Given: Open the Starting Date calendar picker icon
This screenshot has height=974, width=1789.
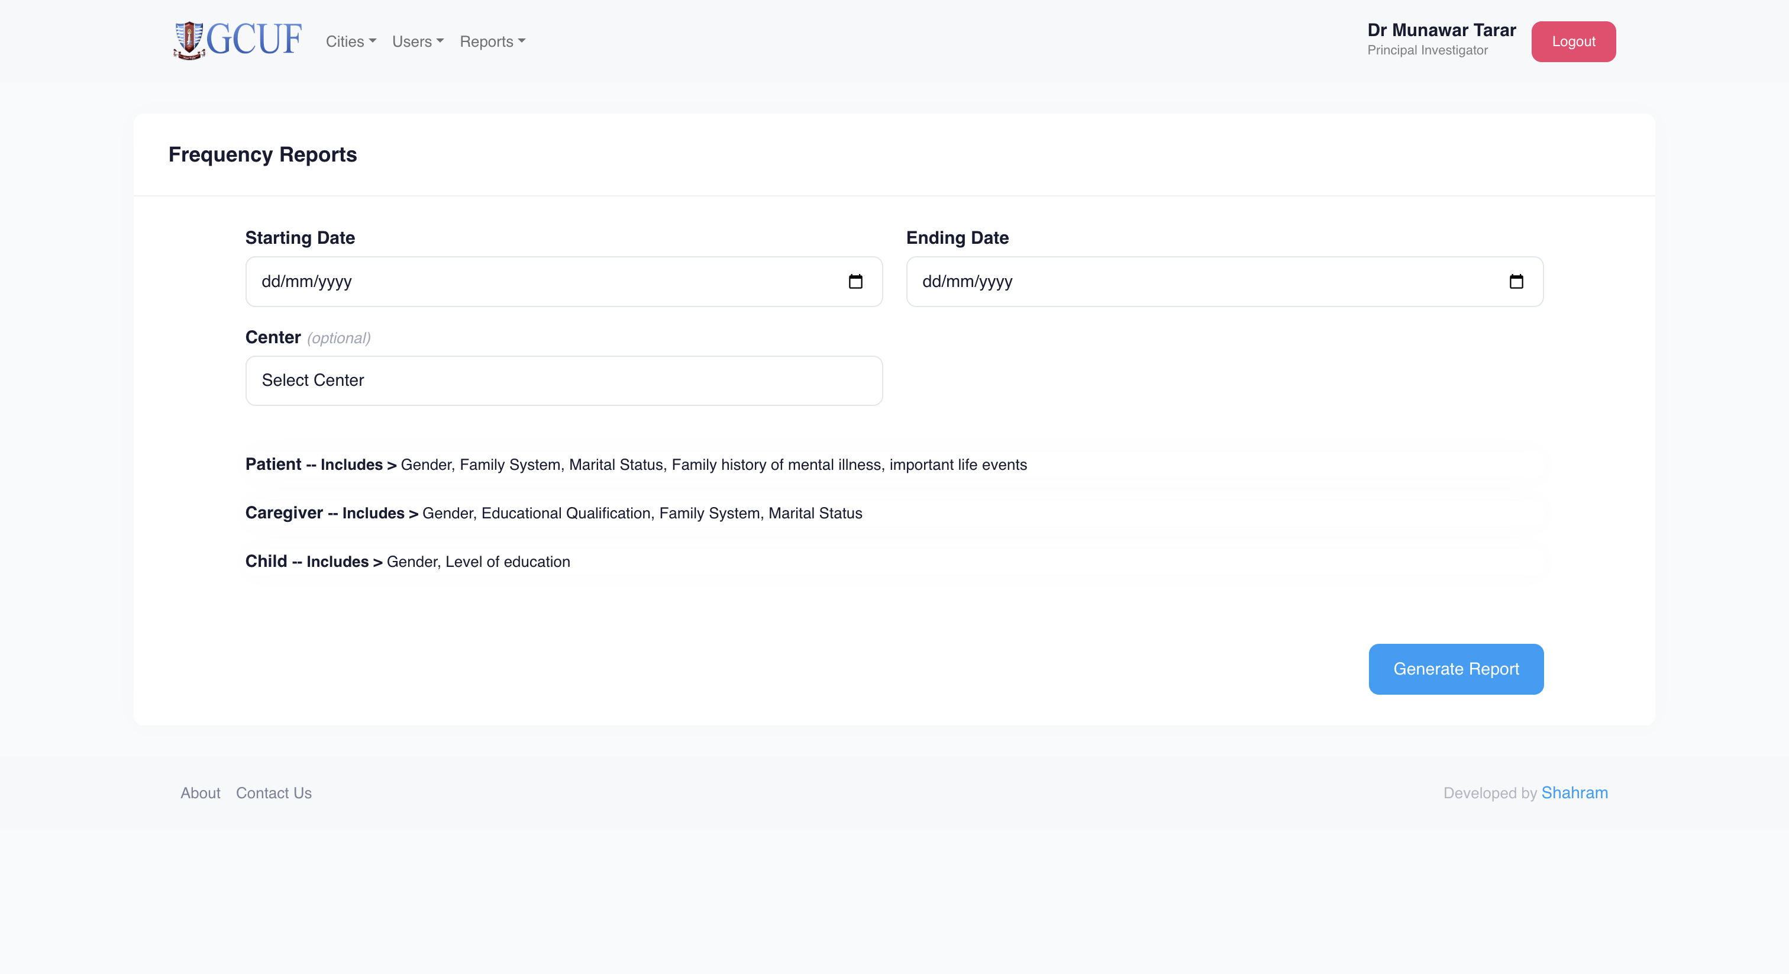Looking at the screenshot, I should 855,281.
